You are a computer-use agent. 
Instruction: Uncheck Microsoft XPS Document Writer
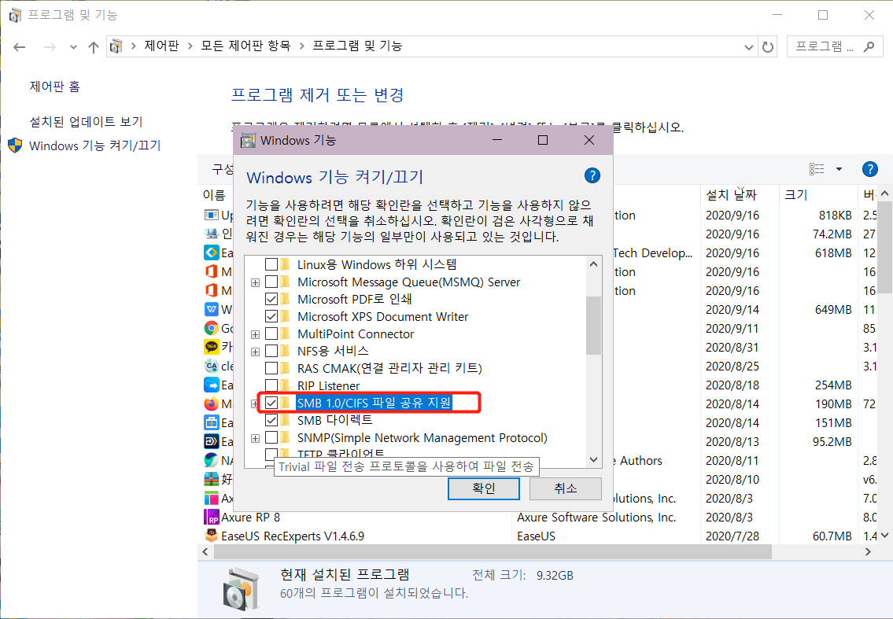point(271,316)
